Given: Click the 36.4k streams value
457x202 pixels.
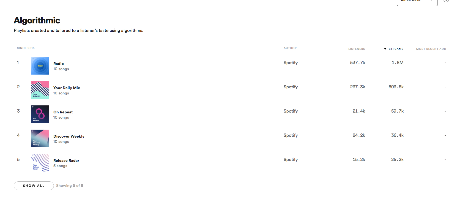Looking at the screenshot, I should 397,135.
